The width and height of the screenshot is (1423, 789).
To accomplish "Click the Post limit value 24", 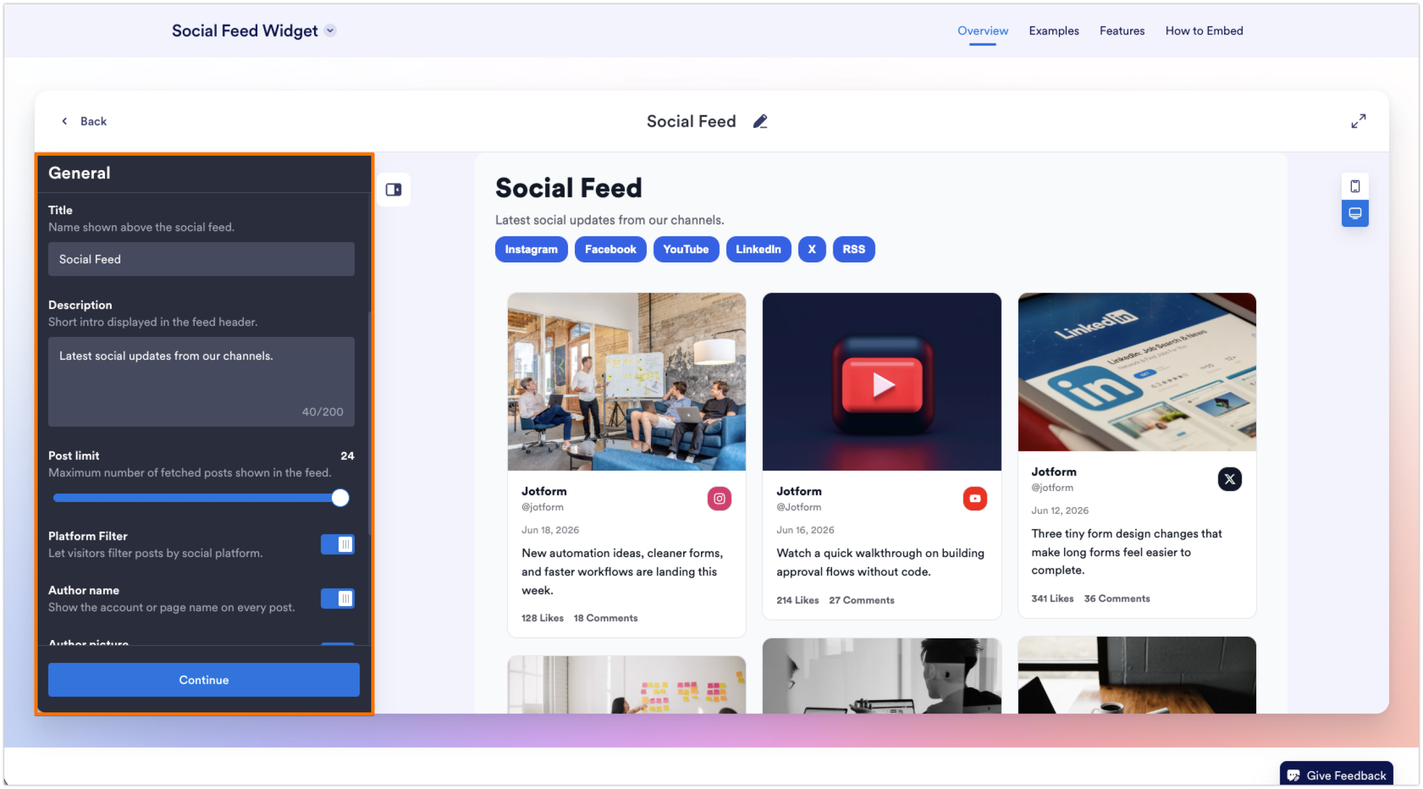I will [347, 456].
